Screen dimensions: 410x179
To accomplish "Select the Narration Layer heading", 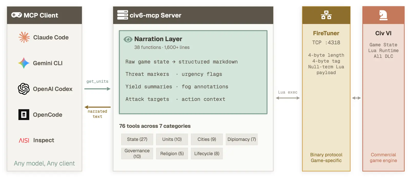I will [x=158, y=39].
